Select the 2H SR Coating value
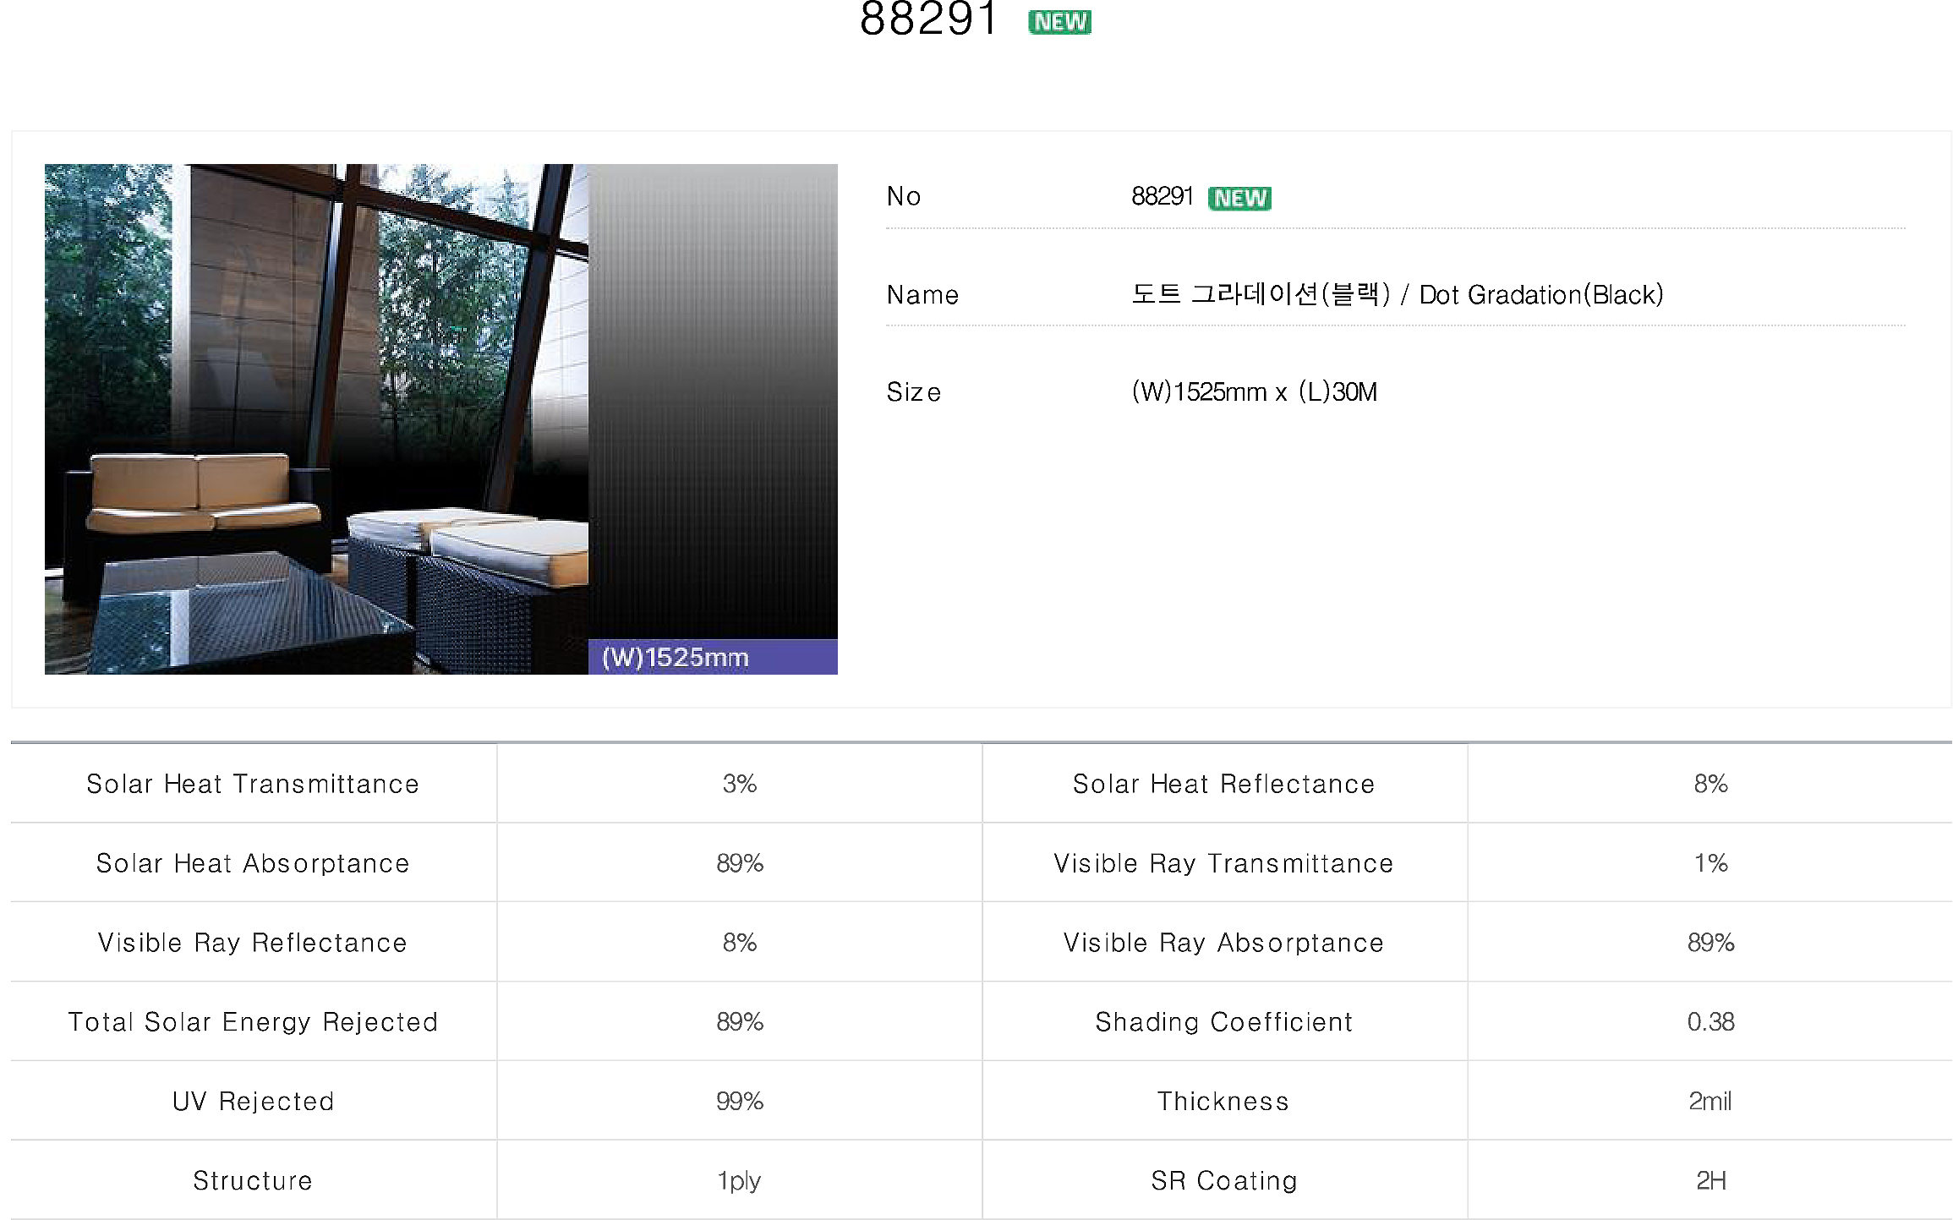1953x1220 pixels. [x=1710, y=1181]
